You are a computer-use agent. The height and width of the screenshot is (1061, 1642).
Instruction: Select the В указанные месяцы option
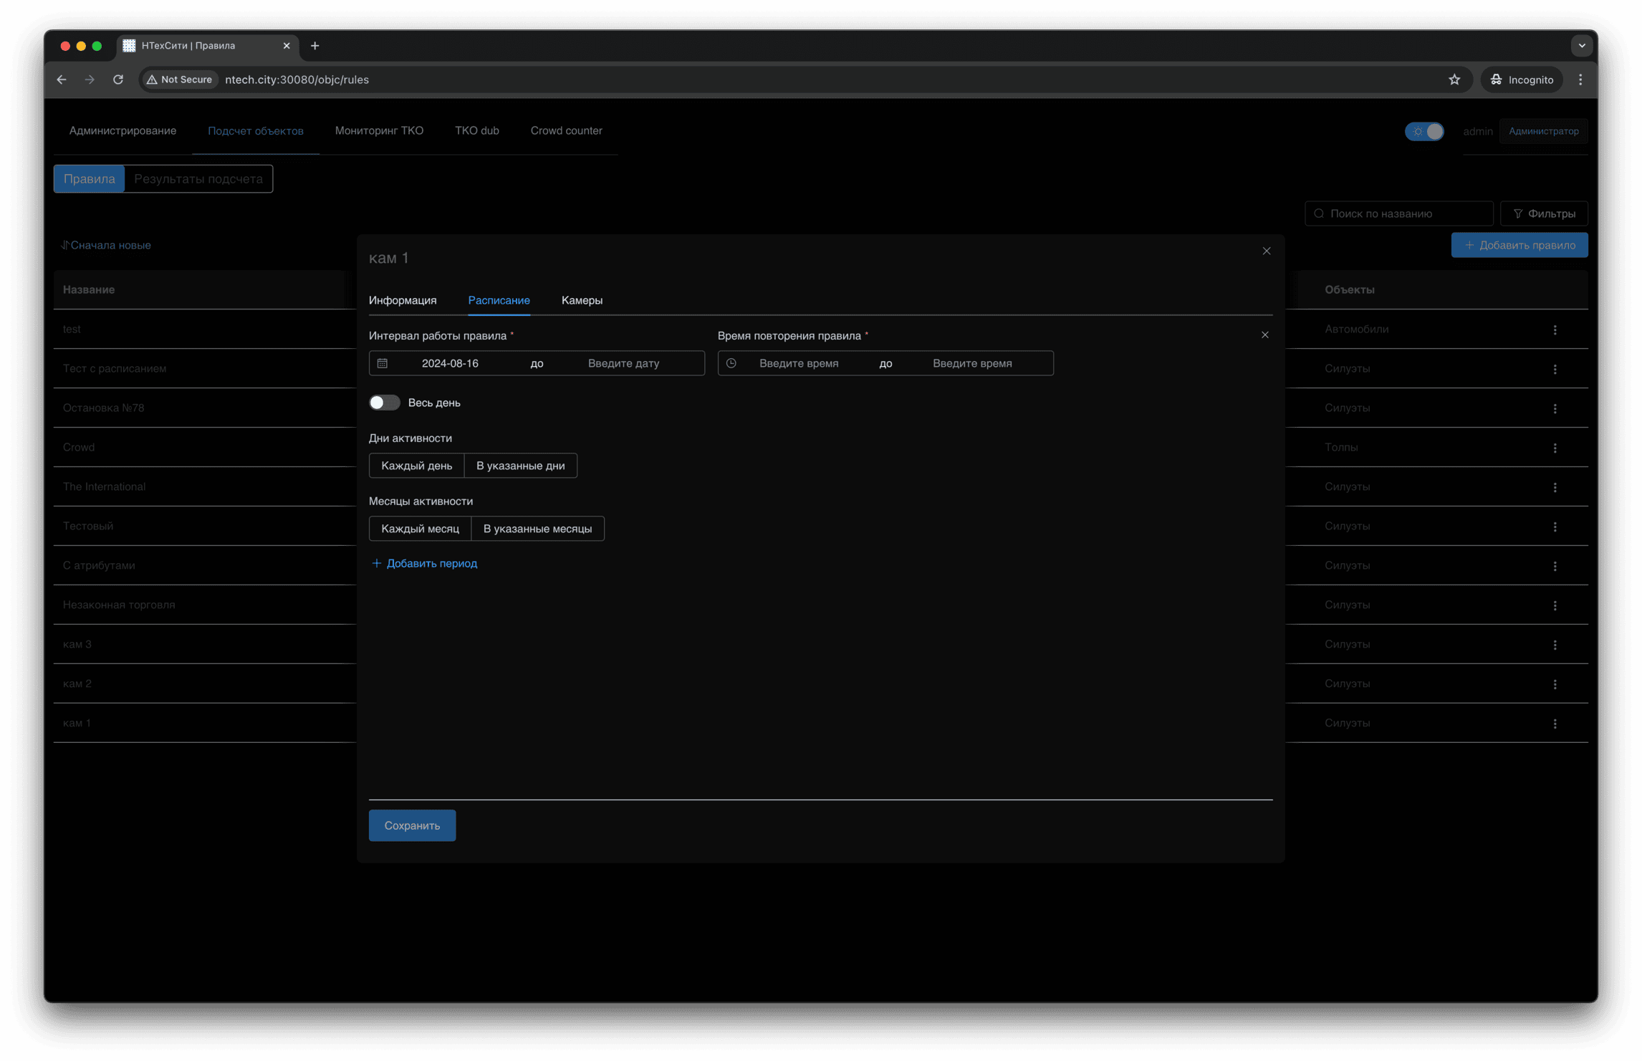click(x=537, y=529)
